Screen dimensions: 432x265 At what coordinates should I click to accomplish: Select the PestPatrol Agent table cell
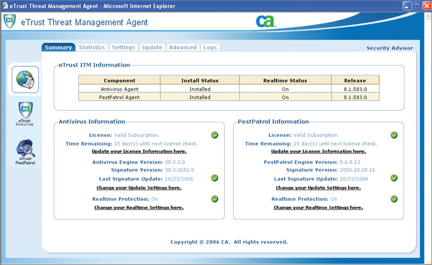[x=119, y=97]
